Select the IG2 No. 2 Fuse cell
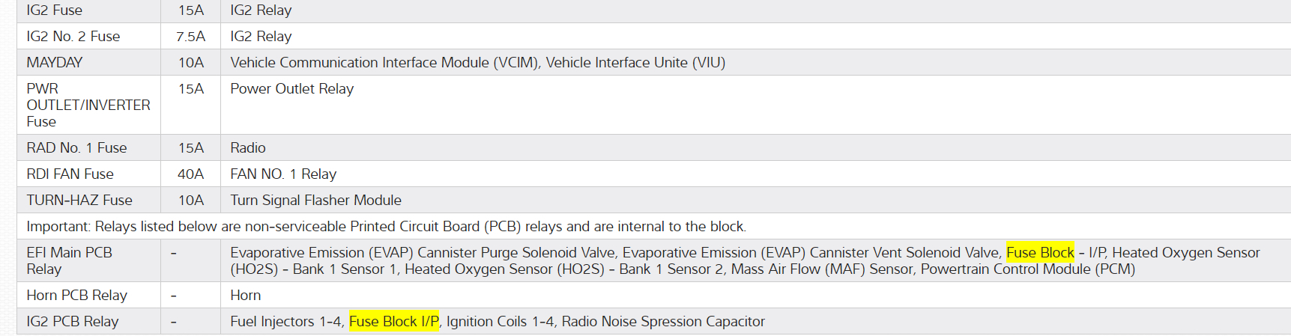Image resolution: width=1291 pixels, height=336 pixels. [x=73, y=37]
